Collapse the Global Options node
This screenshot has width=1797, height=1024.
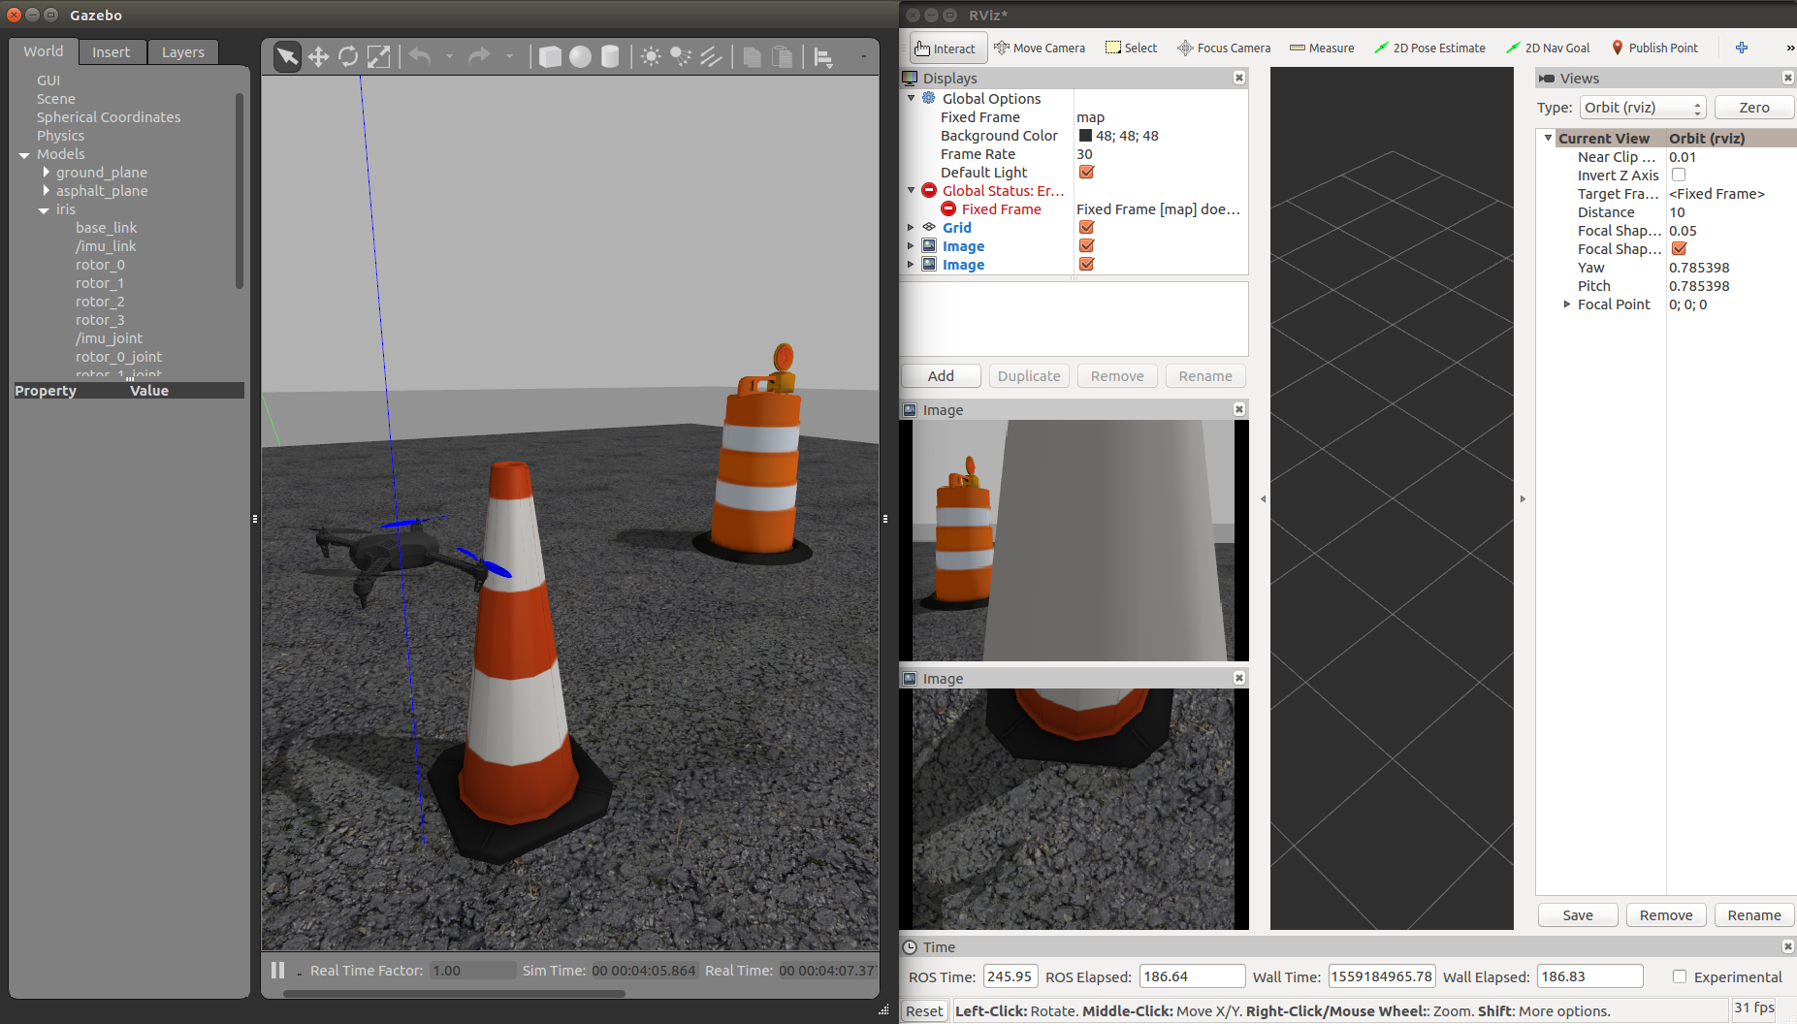911,99
